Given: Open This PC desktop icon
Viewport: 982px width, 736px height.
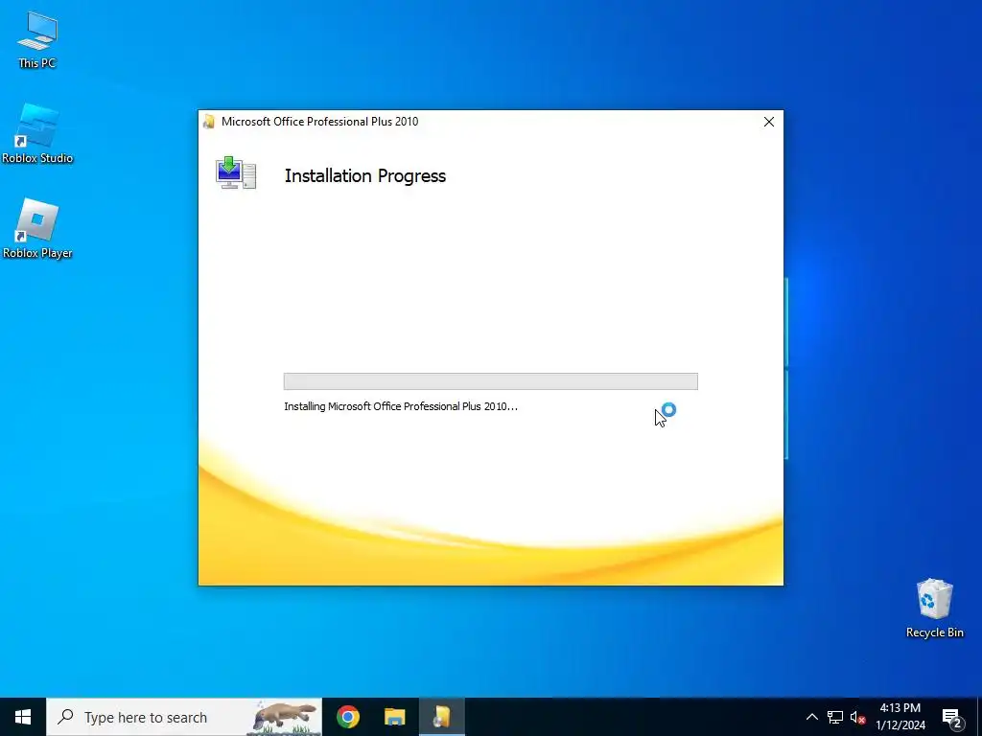Looking at the screenshot, I should 37,40.
